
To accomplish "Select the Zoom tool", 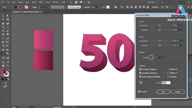I will click(7, 66).
